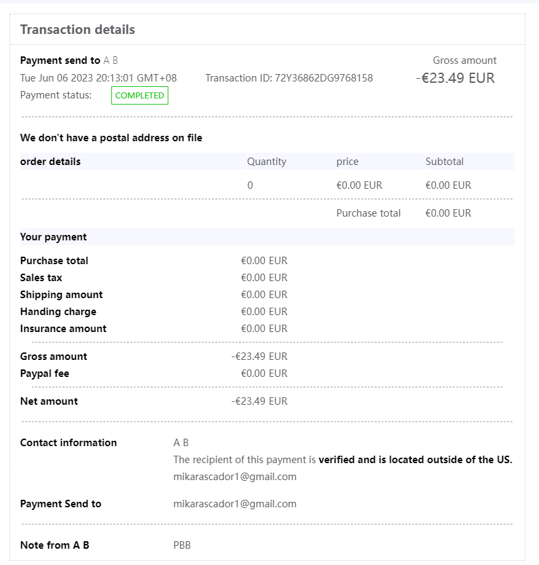Click the no postal address on file message
The height and width of the screenshot is (565, 539).
pos(111,138)
